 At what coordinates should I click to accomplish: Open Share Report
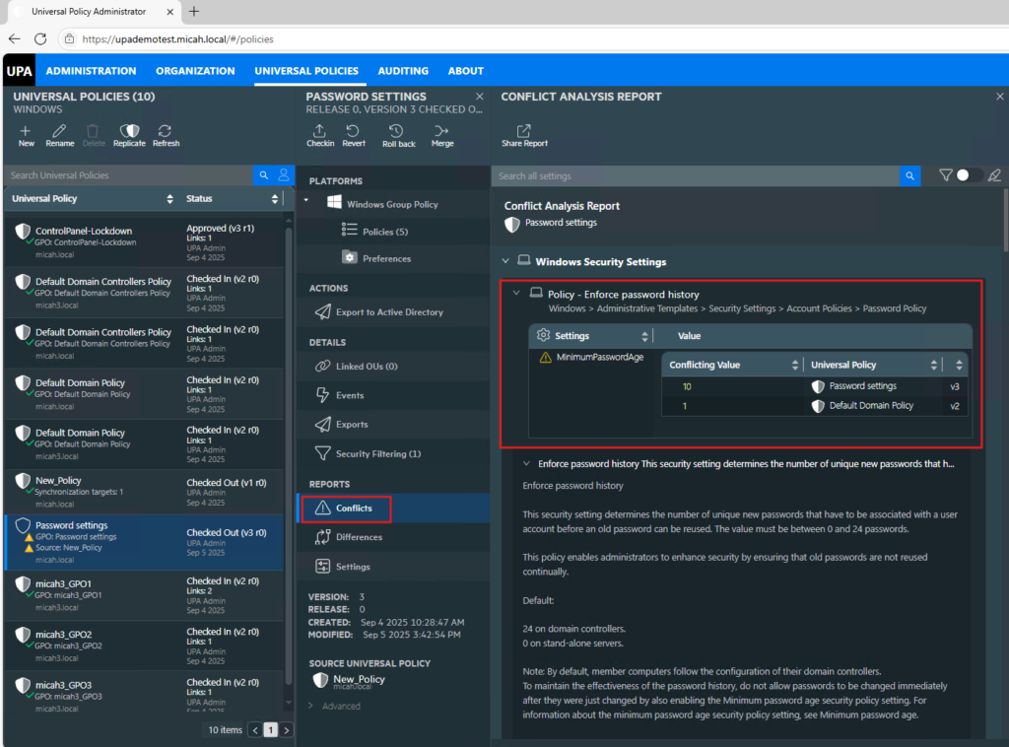(524, 135)
